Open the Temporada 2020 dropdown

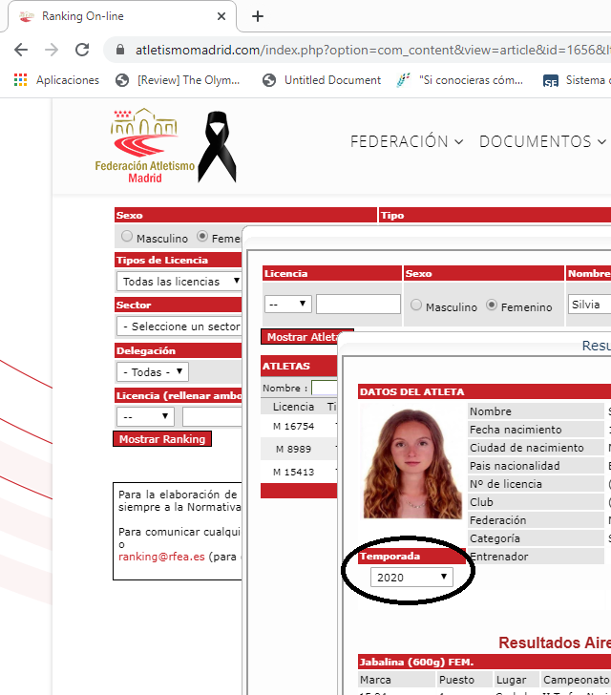point(411,577)
